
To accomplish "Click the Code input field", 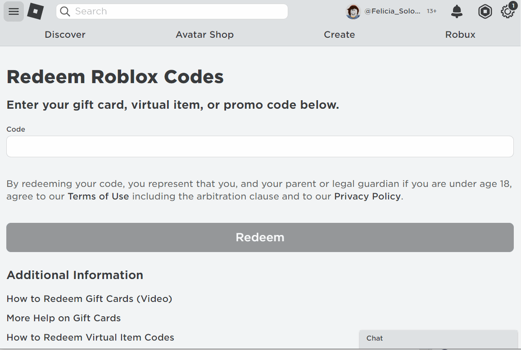I will pyautogui.click(x=260, y=146).
